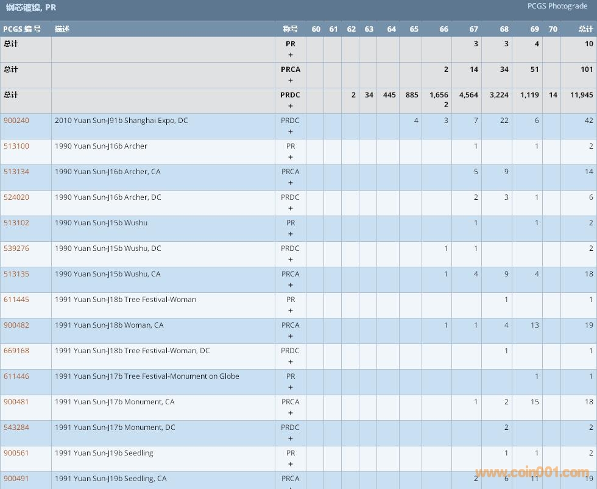597x489 pixels.
Task: Expand plus for 1990 Archer PR row
Action: click(x=291, y=157)
